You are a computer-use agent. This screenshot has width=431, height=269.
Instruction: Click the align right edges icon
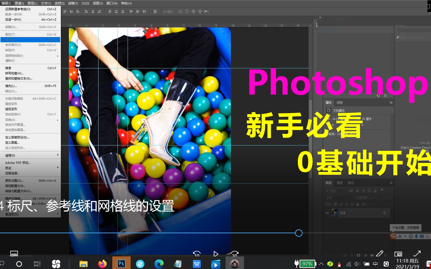tap(99, 11)
